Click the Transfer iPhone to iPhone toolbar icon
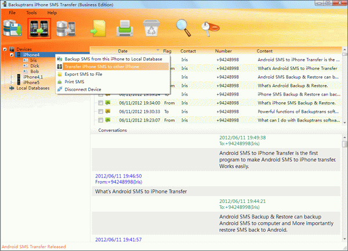 click(39, 28)
